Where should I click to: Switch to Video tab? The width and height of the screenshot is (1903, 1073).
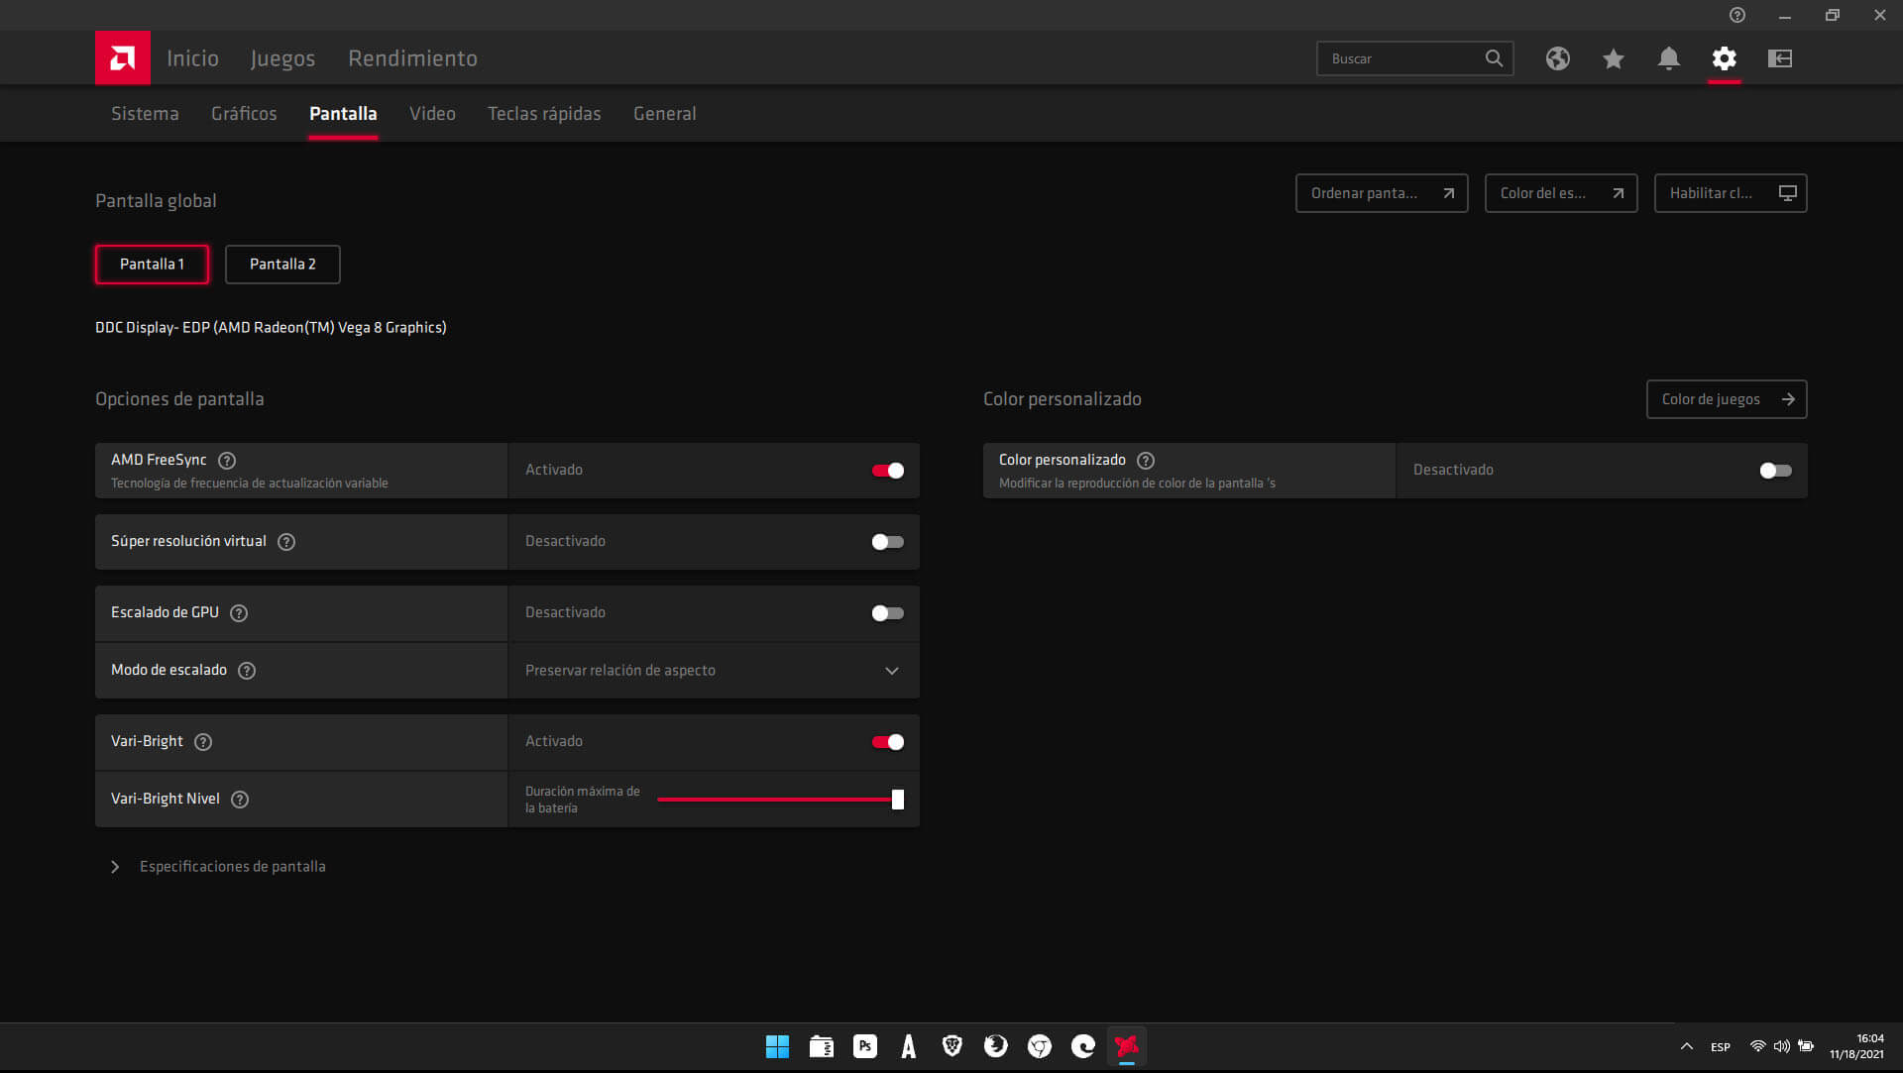(x=432, y=114)
